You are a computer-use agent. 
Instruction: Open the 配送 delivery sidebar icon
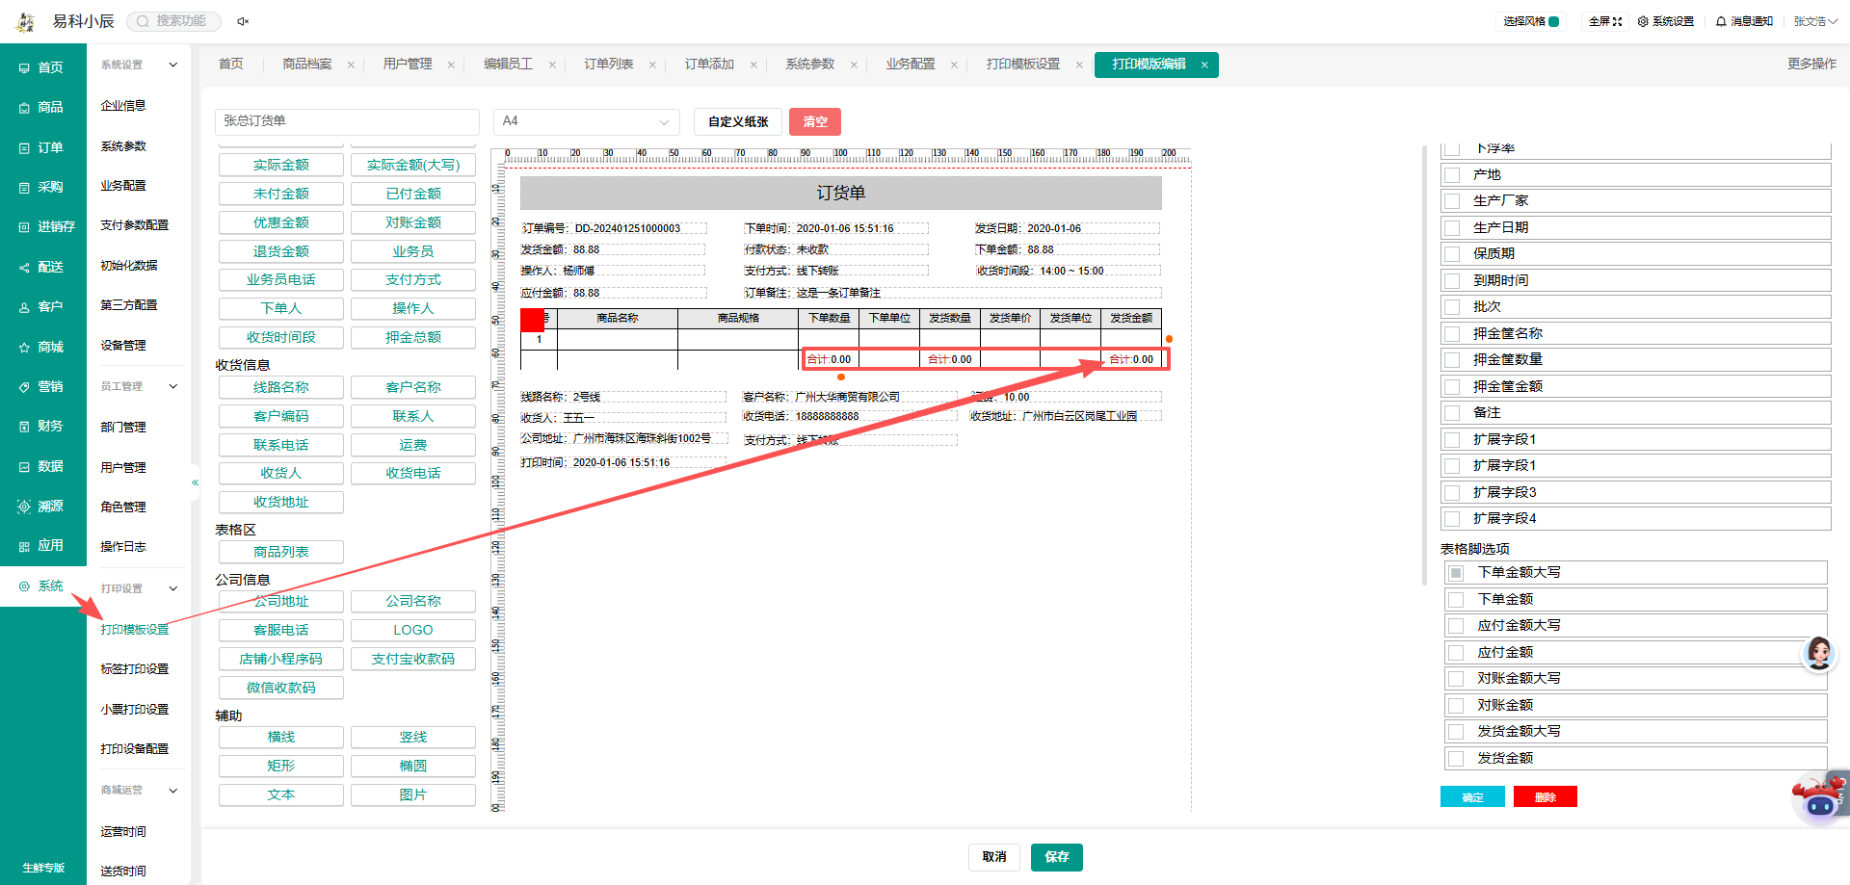coord(24,268)
